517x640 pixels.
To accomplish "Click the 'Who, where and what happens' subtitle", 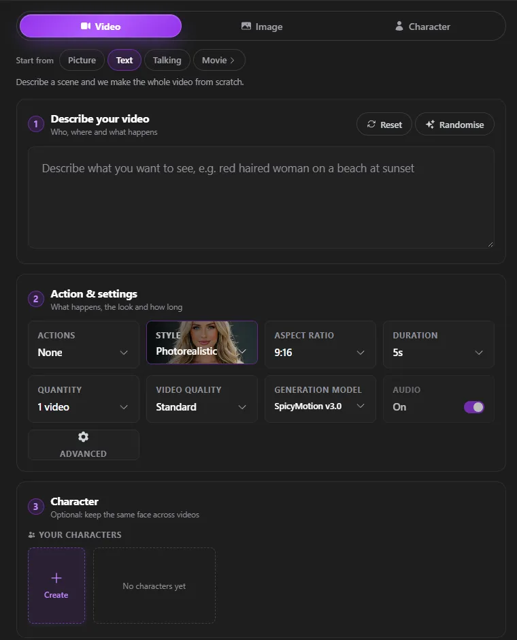I will tap(104, 132).
